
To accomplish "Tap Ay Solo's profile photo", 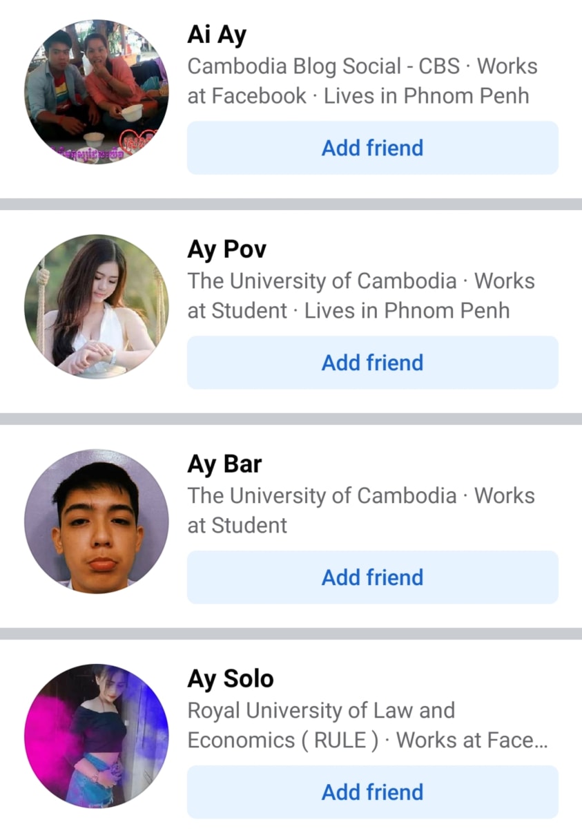I will click(96, 736).
